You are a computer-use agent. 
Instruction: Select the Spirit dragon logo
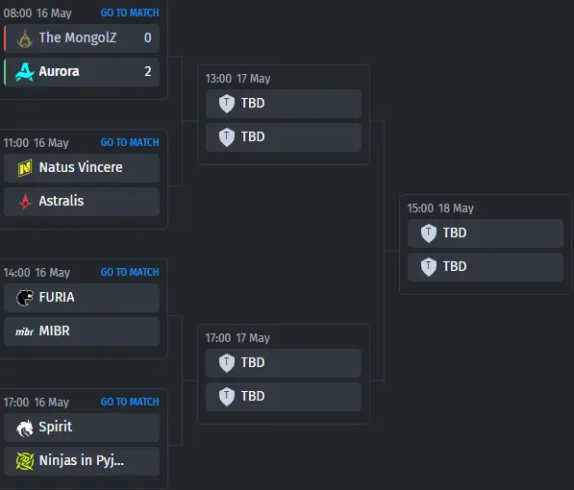[x=25, y=428]
